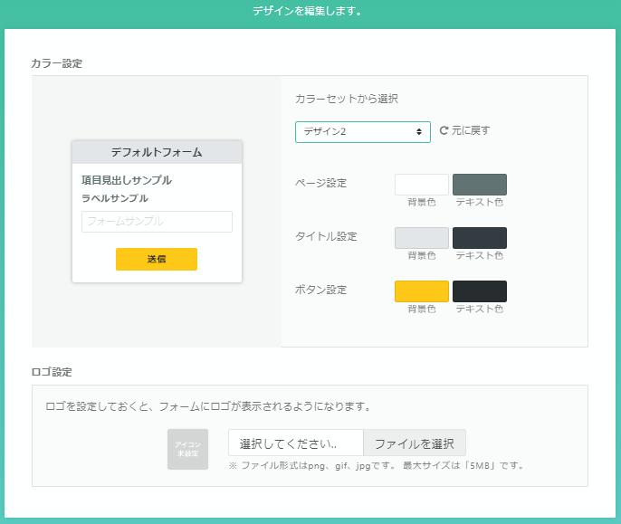
Task: Click the ロゴ設定 section heading
Action: [52, 372]
